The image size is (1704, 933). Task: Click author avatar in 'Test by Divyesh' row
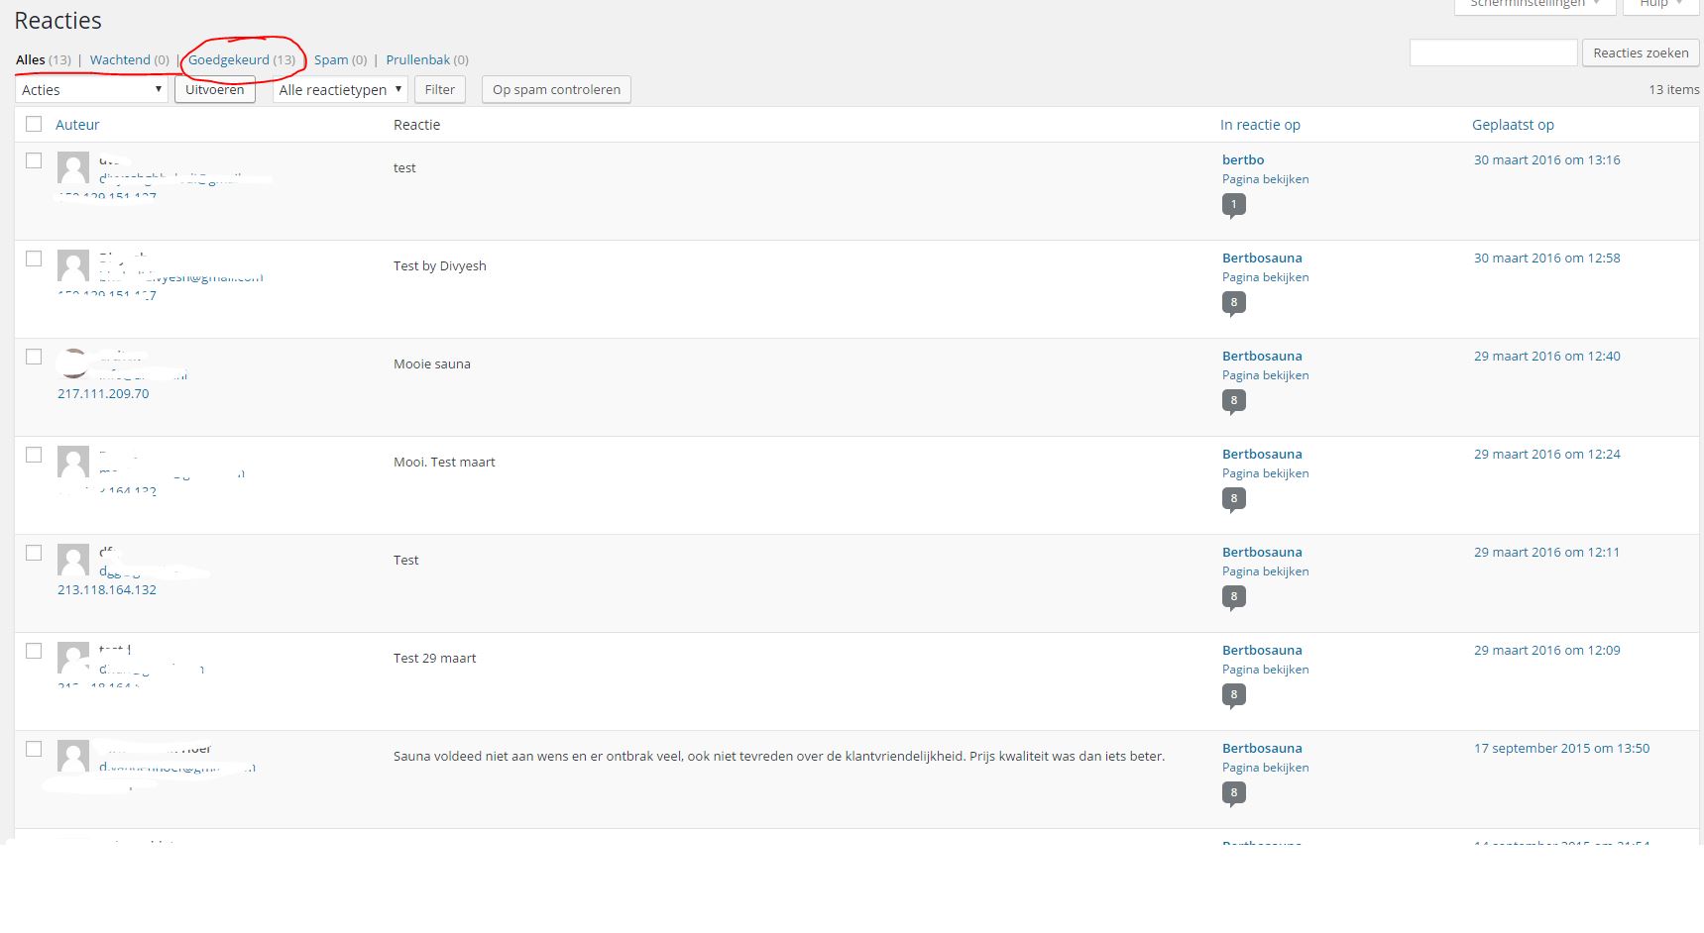pyautogui.click(x=73, y=265)
